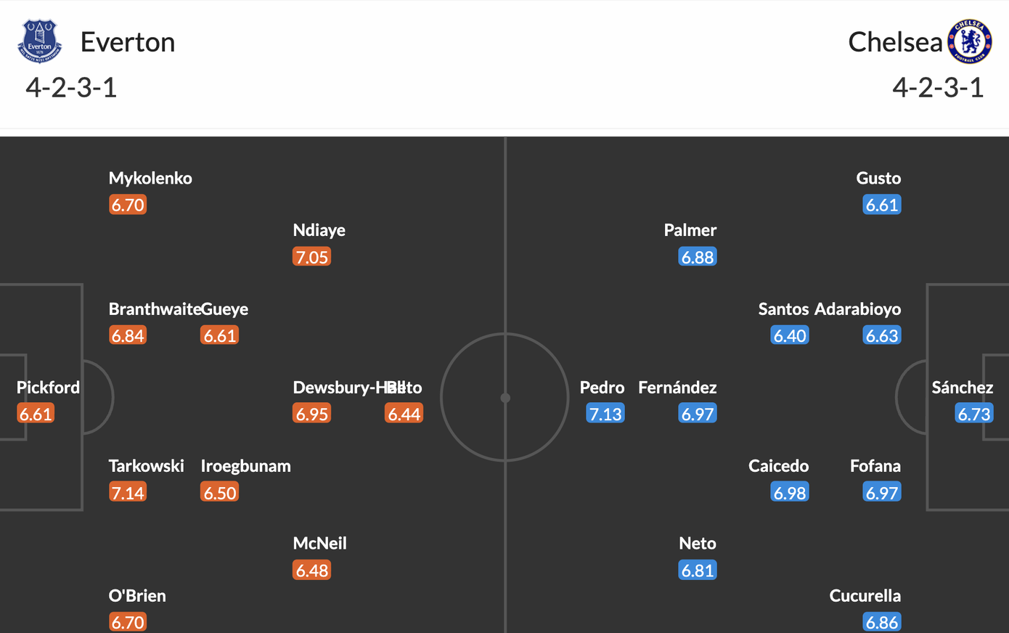Select Cucurella's 6.86 rating badge
The width and height of the screenshot is (1009, 633).
pyautogui.click(x=882, y=622)
